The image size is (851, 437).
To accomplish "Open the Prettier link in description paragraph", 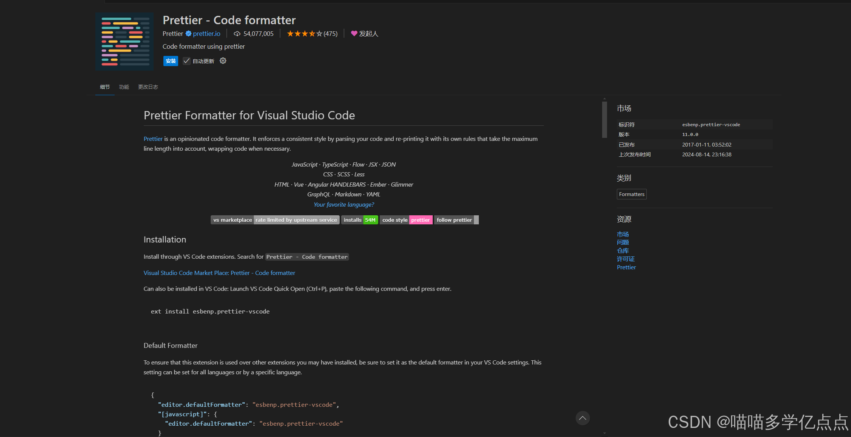I will pyautogui.click(x=153, y=139).
